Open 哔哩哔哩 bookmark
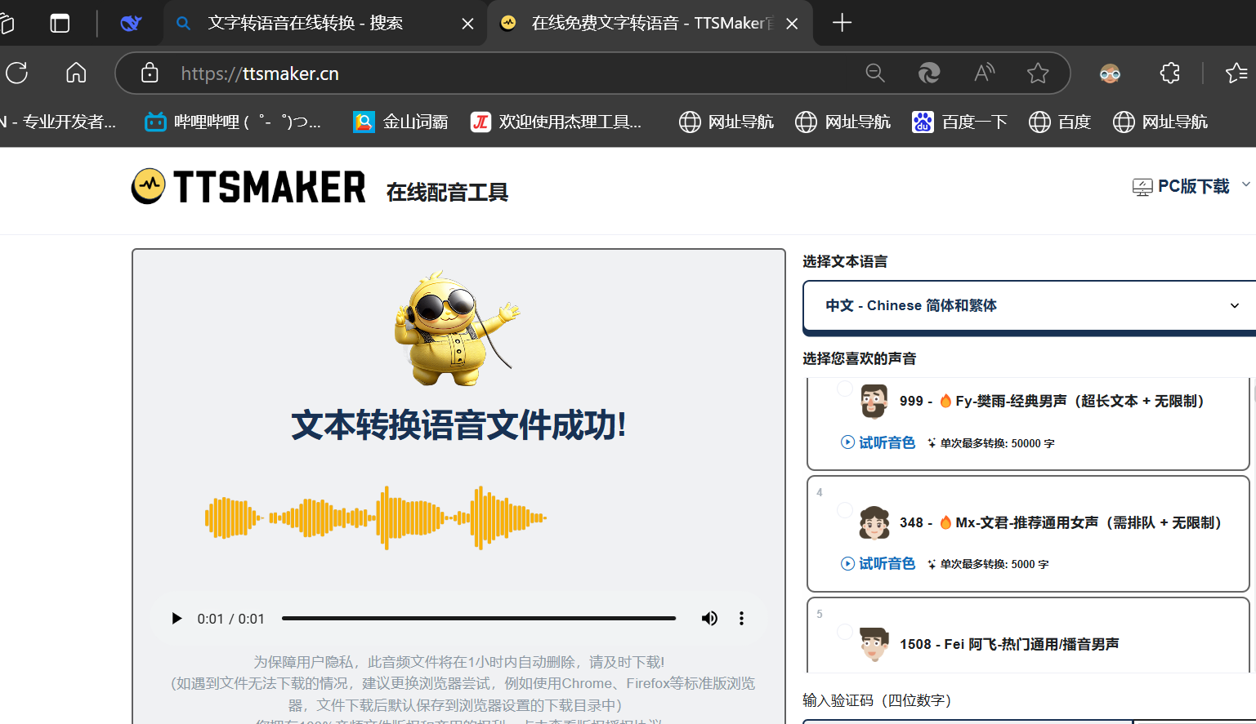Viewport: 1256px width, 724px height. point(234,122)
